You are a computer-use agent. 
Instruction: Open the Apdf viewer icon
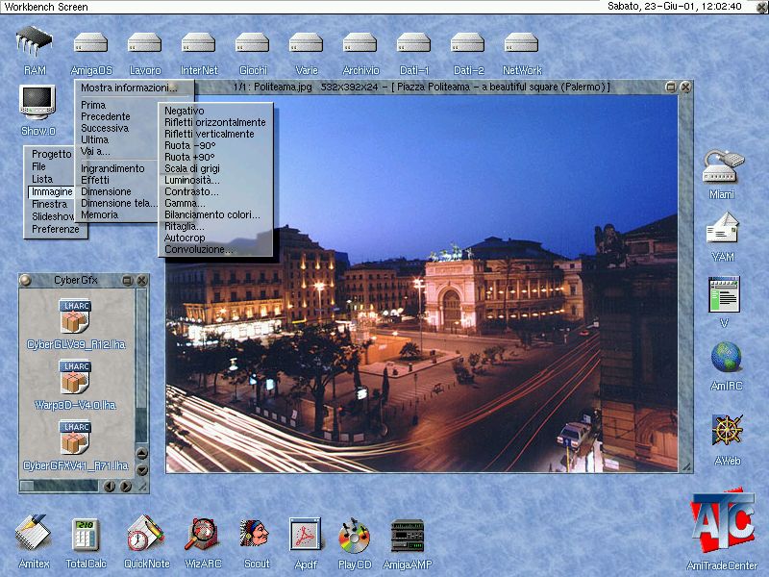305,535
